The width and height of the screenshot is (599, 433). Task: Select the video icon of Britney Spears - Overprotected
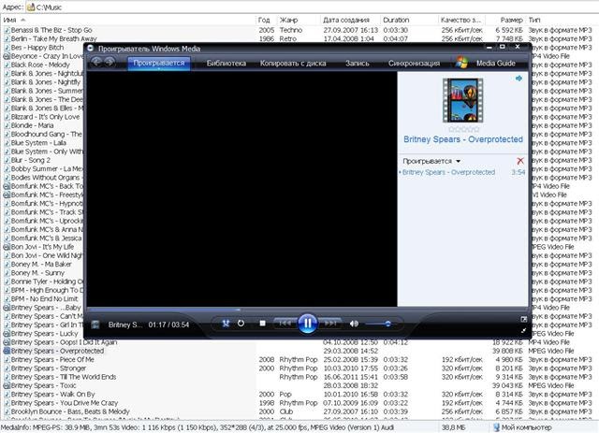click(x=7, y=351)
